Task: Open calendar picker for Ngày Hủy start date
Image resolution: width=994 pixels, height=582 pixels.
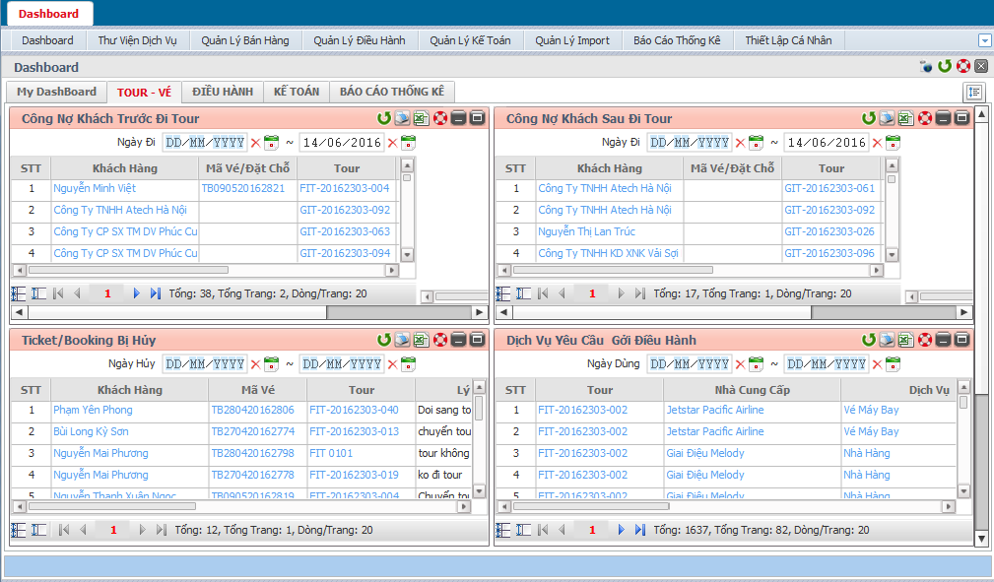Action: (272, 364)
